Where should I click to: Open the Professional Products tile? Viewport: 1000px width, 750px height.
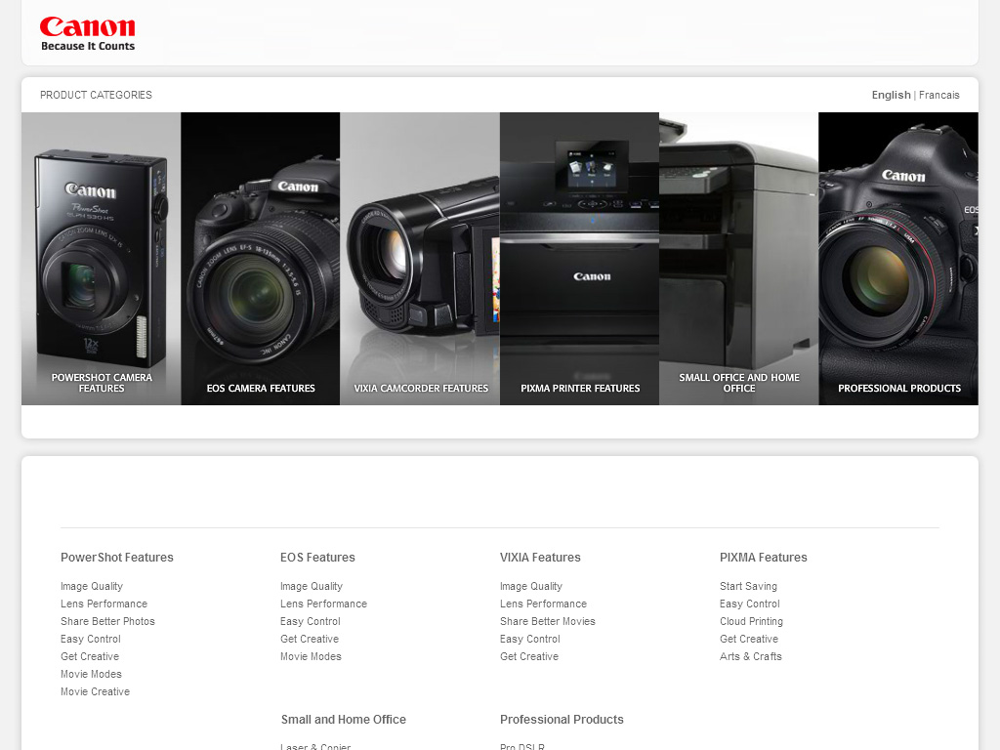(898, 258)
